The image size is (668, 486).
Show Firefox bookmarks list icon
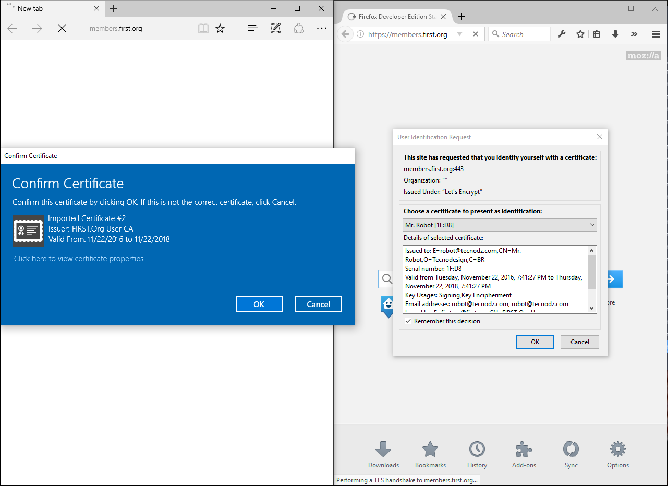(597, 34)
